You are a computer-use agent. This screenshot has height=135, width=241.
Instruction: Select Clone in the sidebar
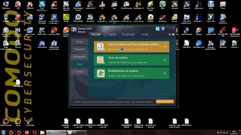(x=79, y=64)
